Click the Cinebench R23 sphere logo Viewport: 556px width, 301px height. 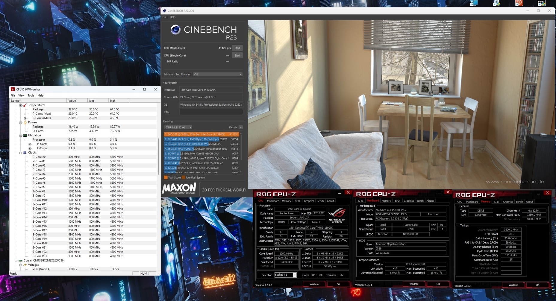(x=175, y=30)
